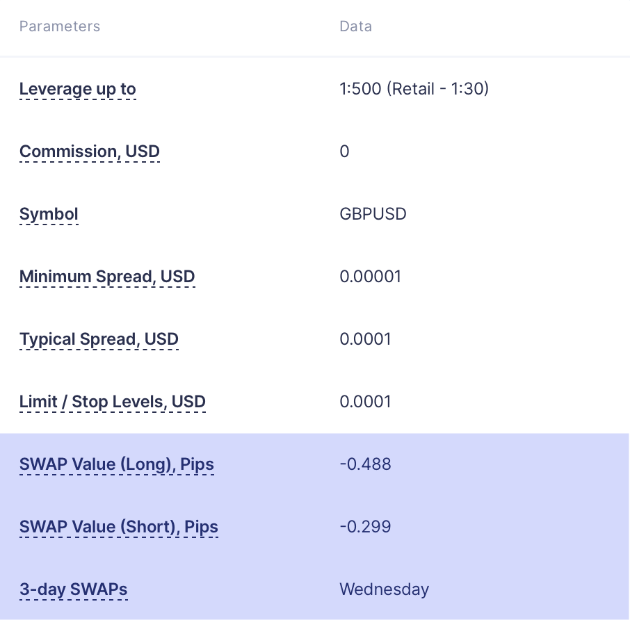This screenshot has width=630, height=620.
Task: Select the -0.488 long swap value
Action: click(365, 464)
